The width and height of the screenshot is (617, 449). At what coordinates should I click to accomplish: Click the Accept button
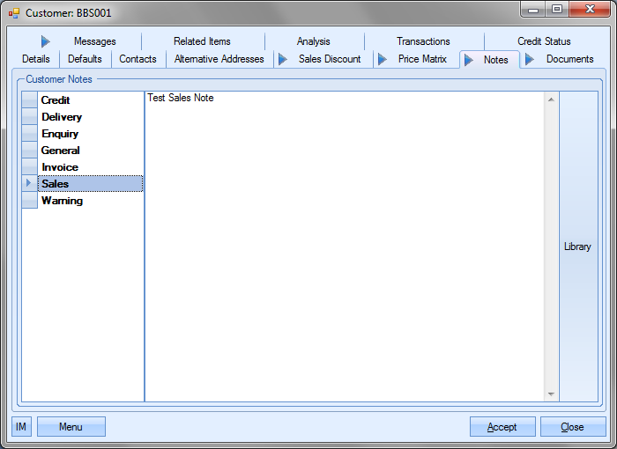502,427
